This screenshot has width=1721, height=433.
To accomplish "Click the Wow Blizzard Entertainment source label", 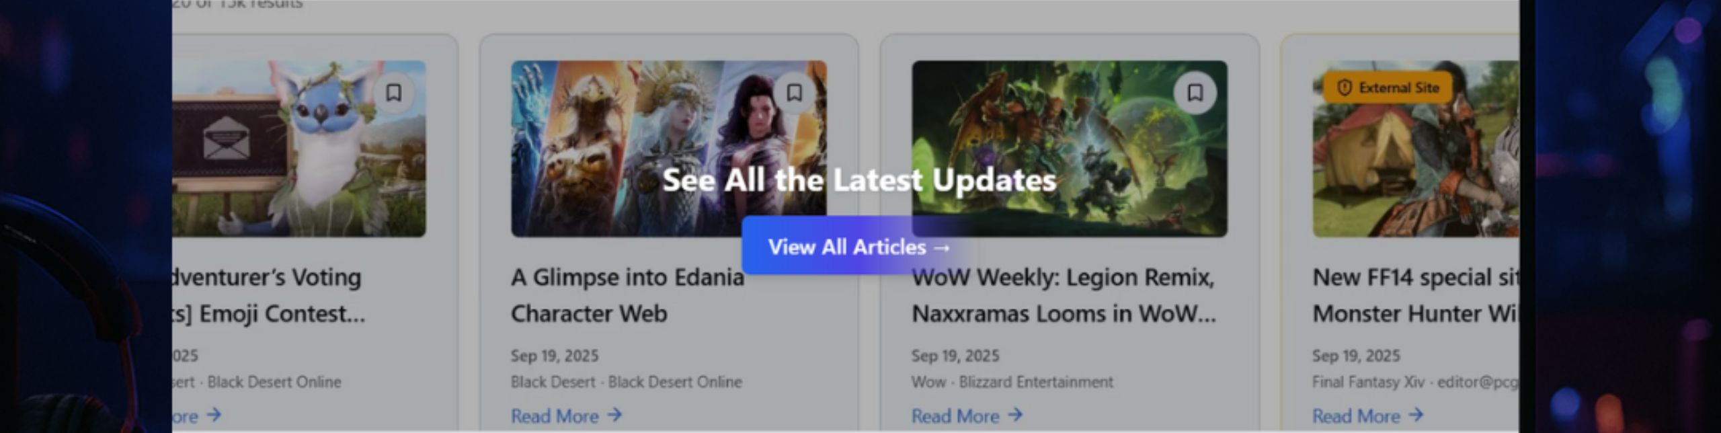I will (1012, 382).
